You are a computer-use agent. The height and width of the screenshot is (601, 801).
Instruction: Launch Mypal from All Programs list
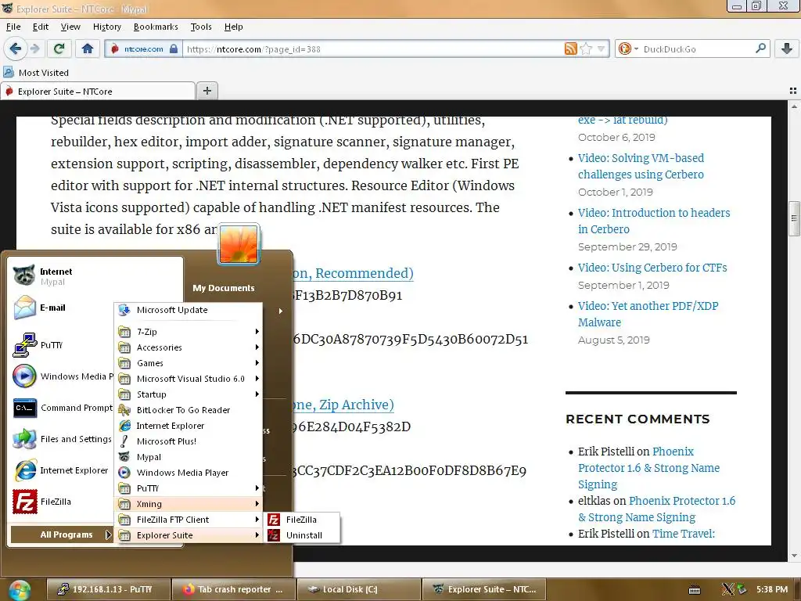pos(188,457)
